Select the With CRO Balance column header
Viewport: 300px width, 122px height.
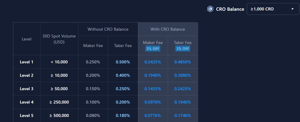point(167,29)
